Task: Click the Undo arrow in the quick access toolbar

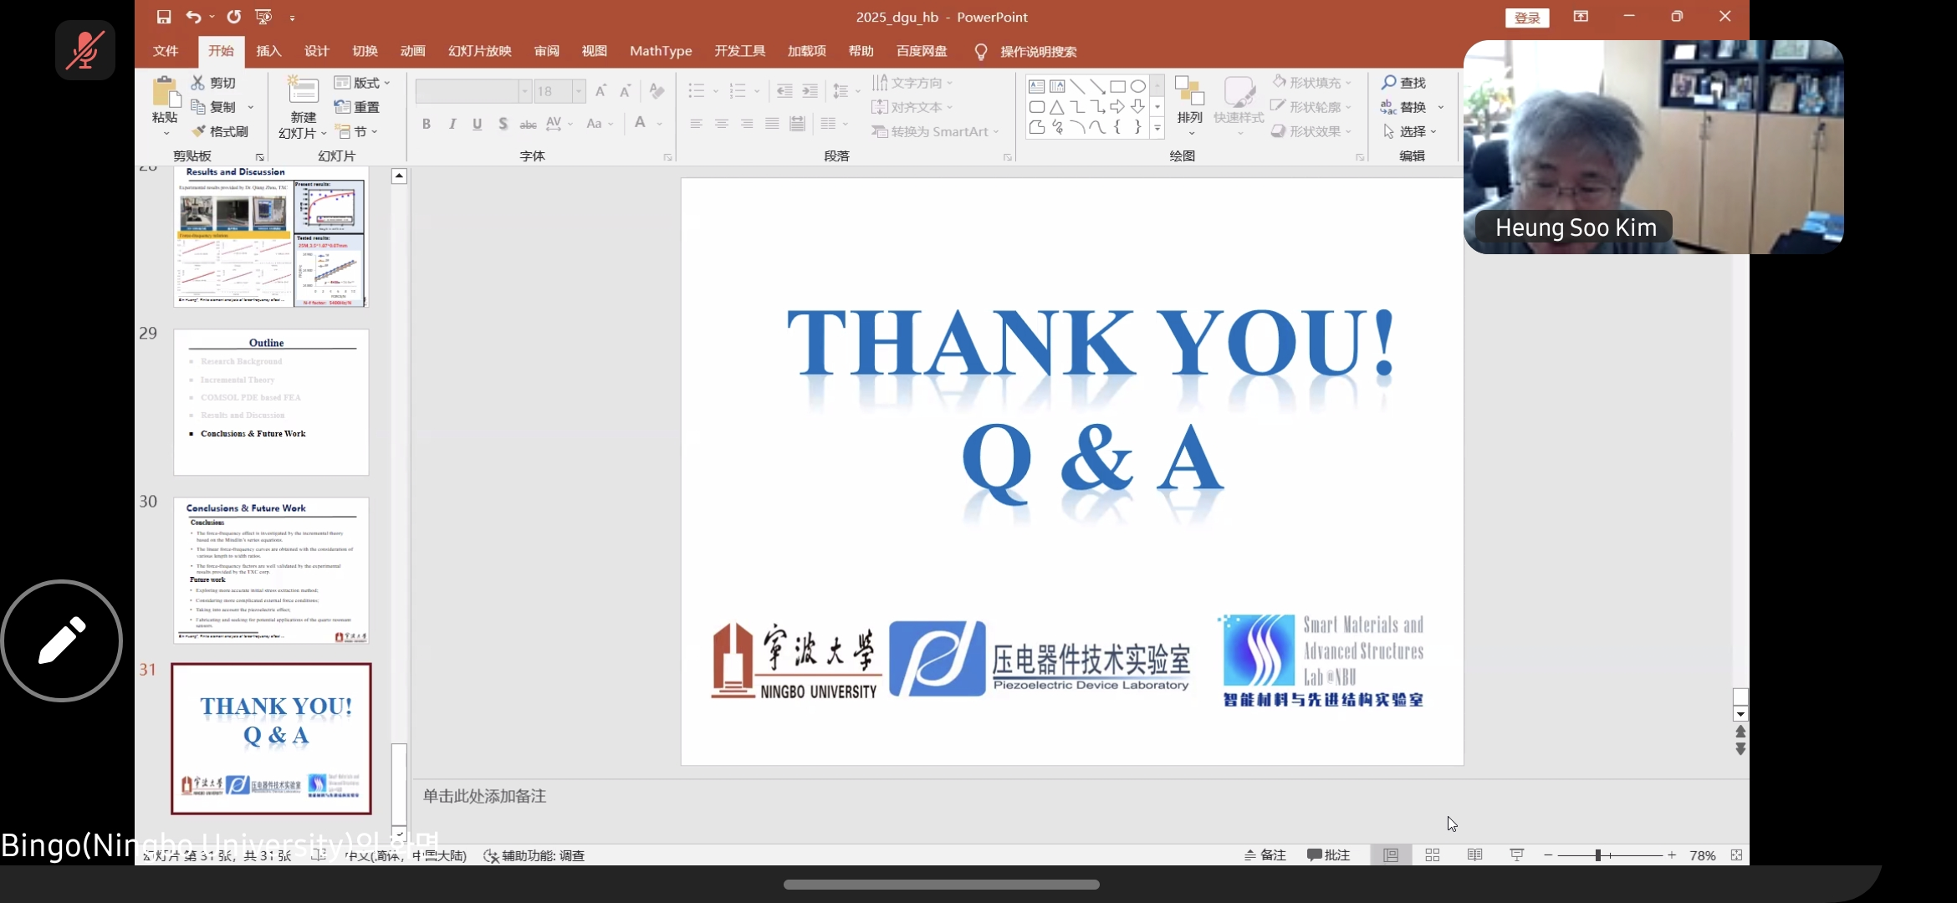Action: [194, 17]
